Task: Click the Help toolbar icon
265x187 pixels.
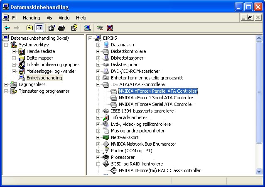Action: pos(74,28)
